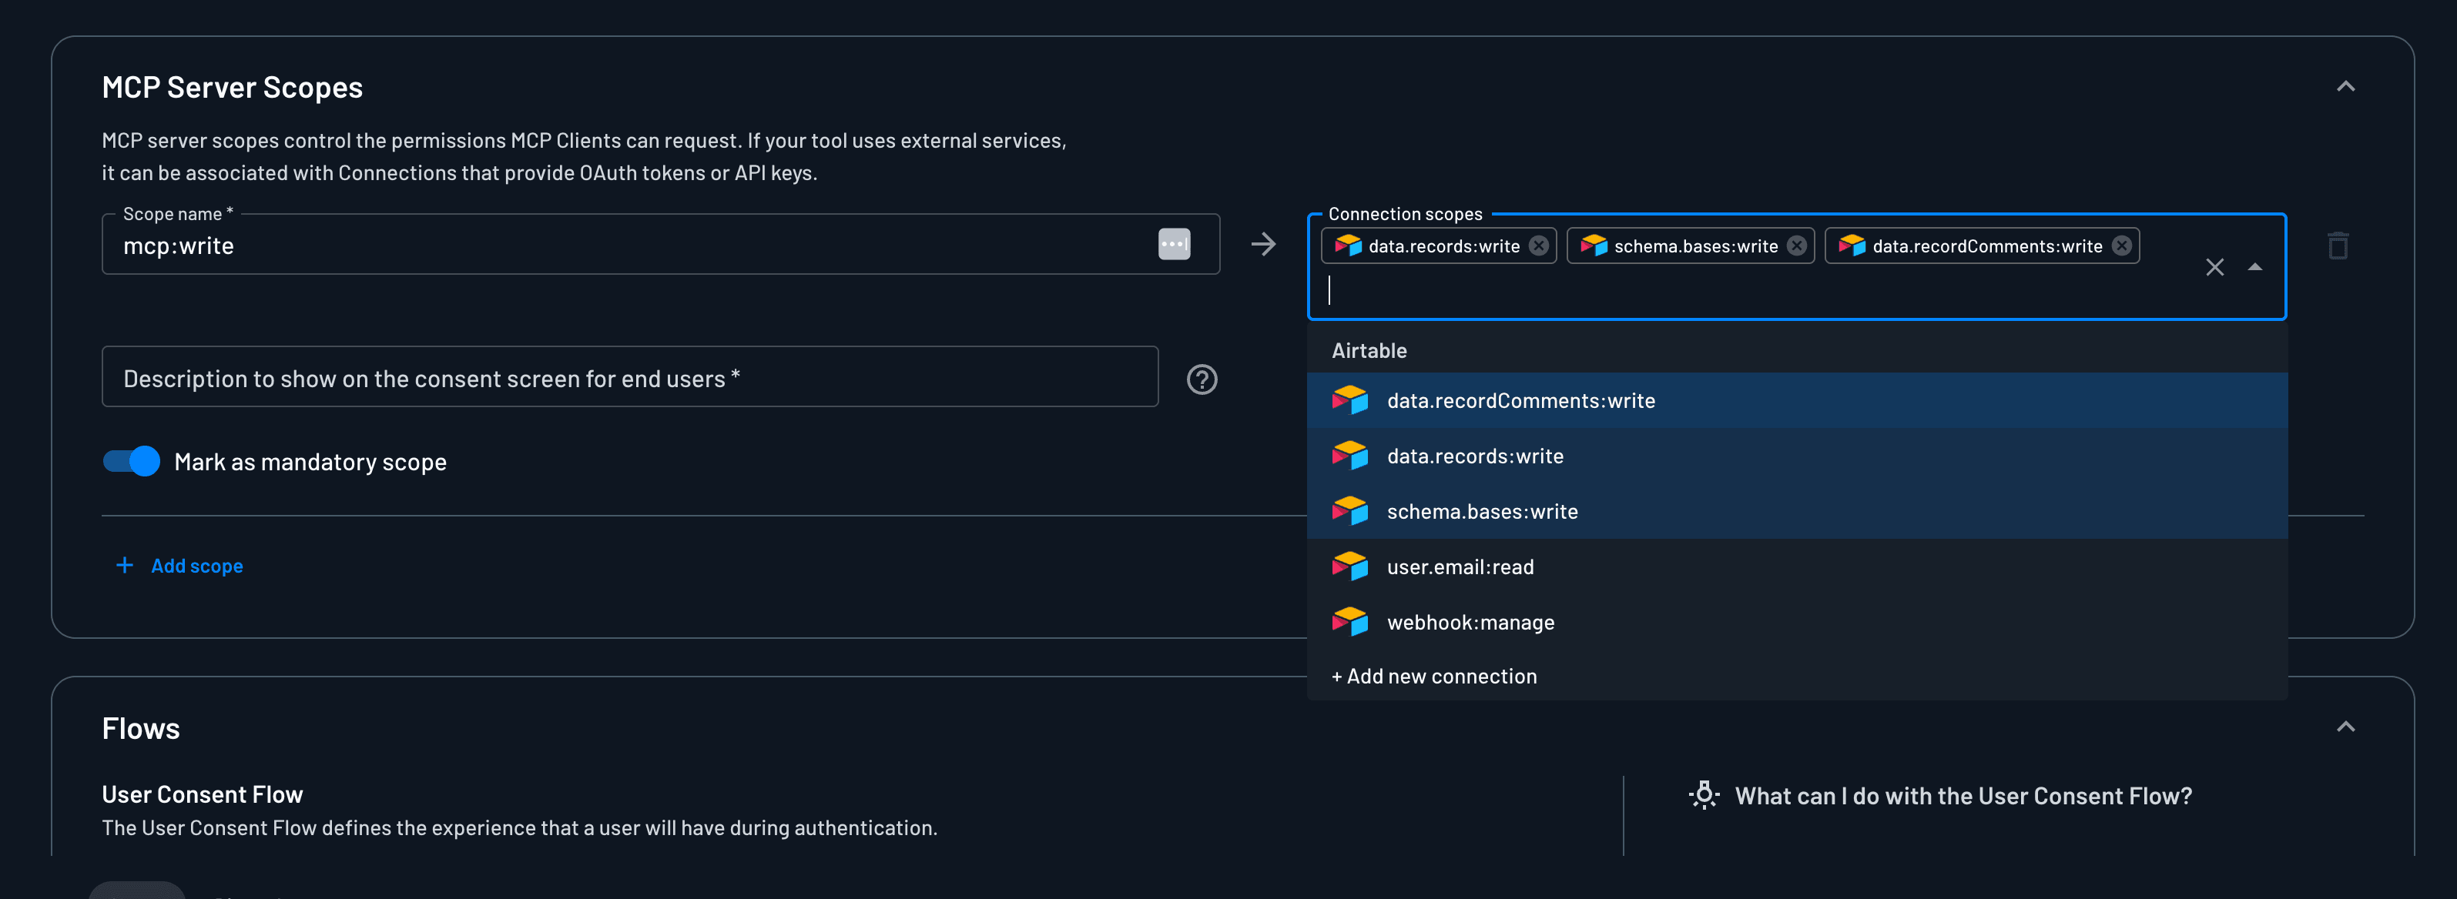Collapse the Flows section
Viewport: 2457px width, 899px height.
tap(2348, 727)
